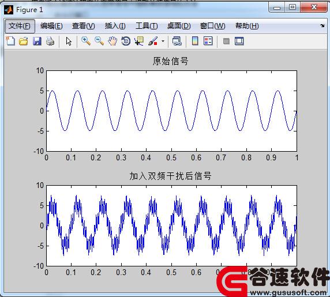Insert Colorbar using the gradient icon
This screenshot has width=330, height=297.
[195, 41]
